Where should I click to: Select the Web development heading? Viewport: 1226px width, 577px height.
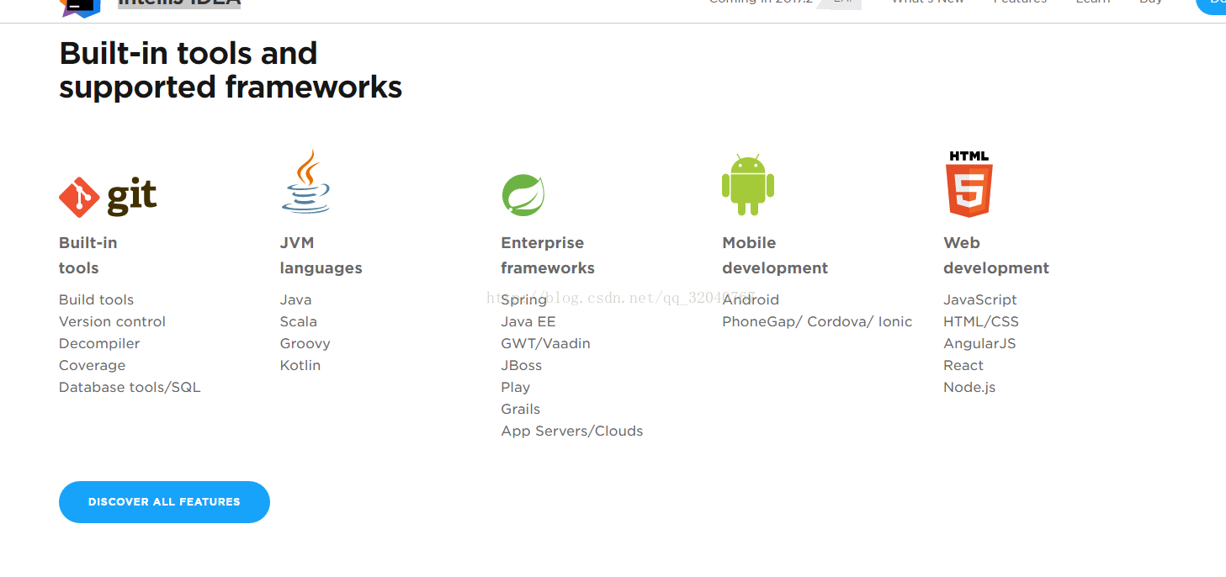pyautogui.click(x=996, y=255)
